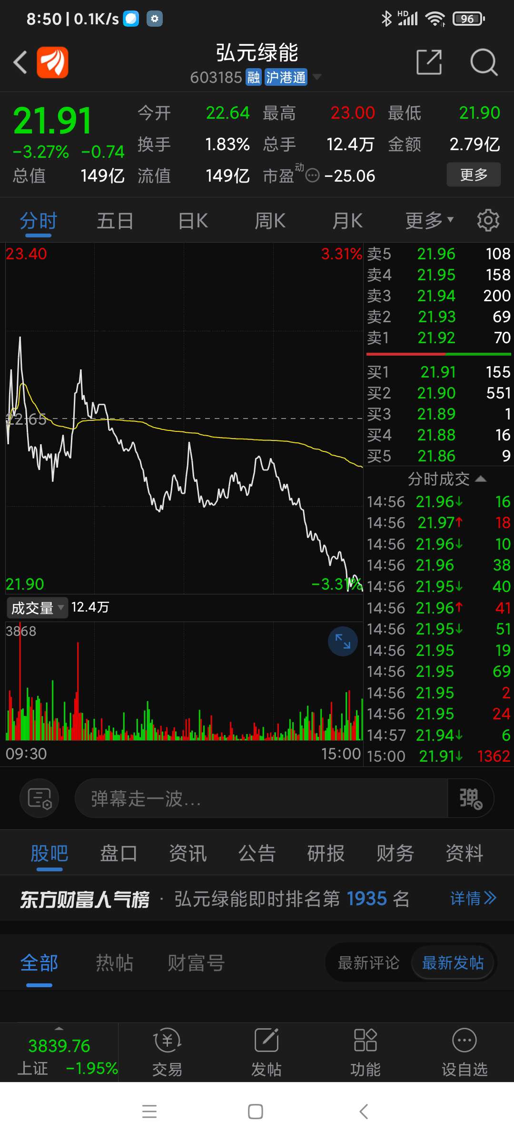Screen dimensions: 514x1144
Task: Tap the 买1 21.91 order row
Action: [438, 372]
